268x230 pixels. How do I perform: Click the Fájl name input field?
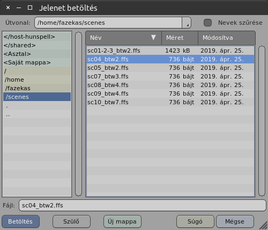[x=143, y=205]
